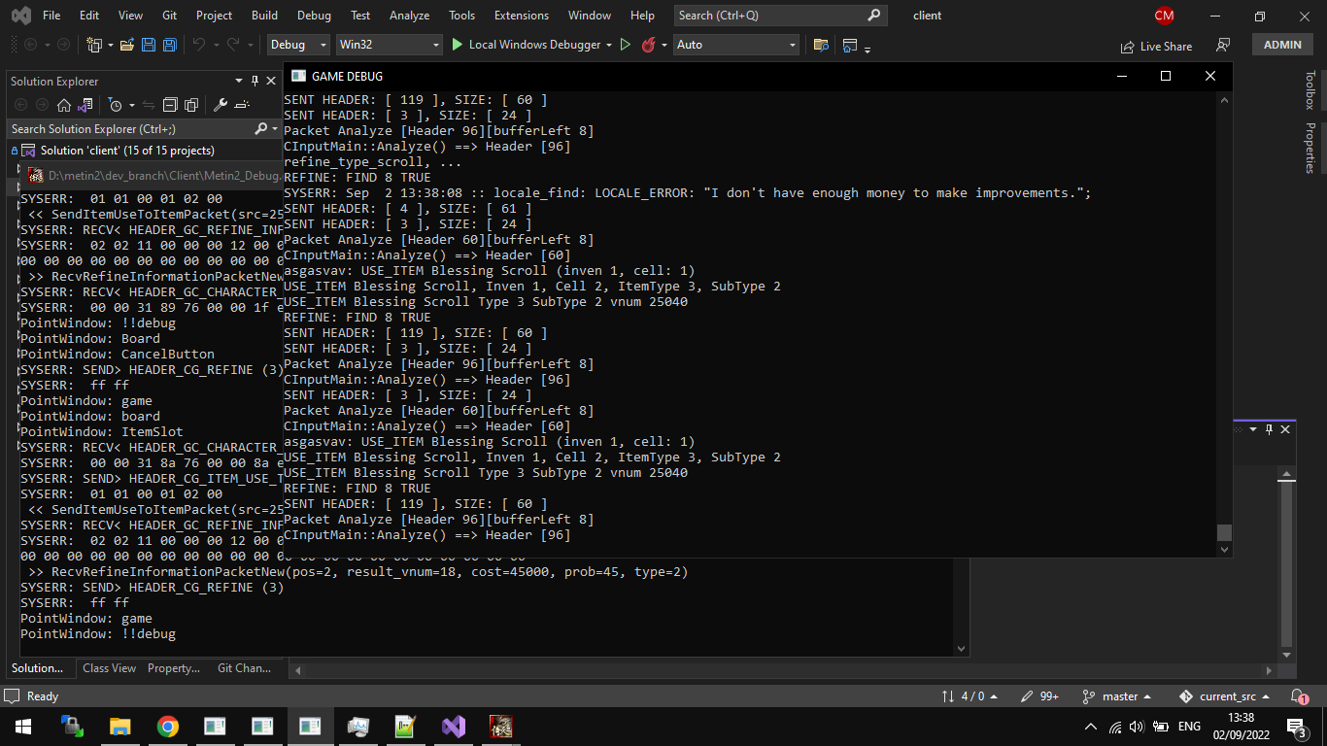Click the Feedback icon next to Live Share

tap(1223, 46)
